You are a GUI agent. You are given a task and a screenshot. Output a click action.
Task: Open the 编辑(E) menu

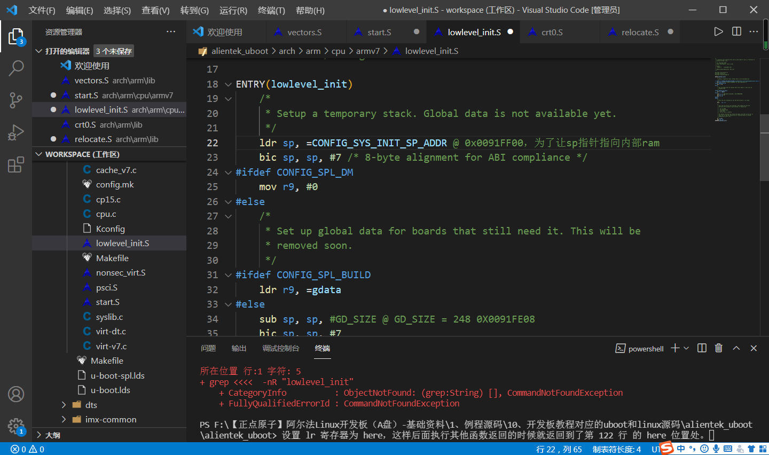(x=80, y=10)
